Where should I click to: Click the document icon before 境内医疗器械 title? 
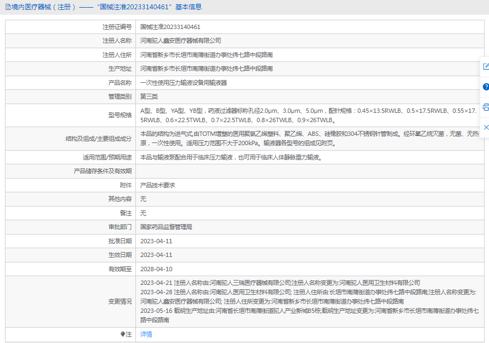pos(8,7)
